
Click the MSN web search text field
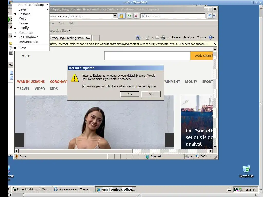(147, 56)
